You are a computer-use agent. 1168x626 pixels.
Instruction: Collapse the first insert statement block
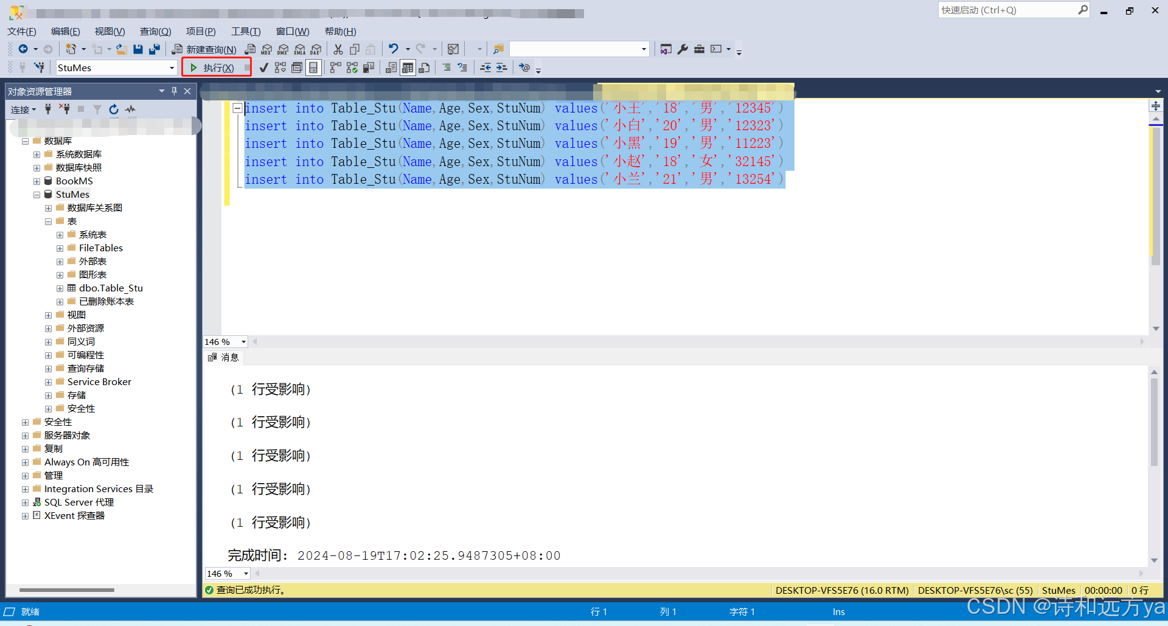(x=237, y=108)
